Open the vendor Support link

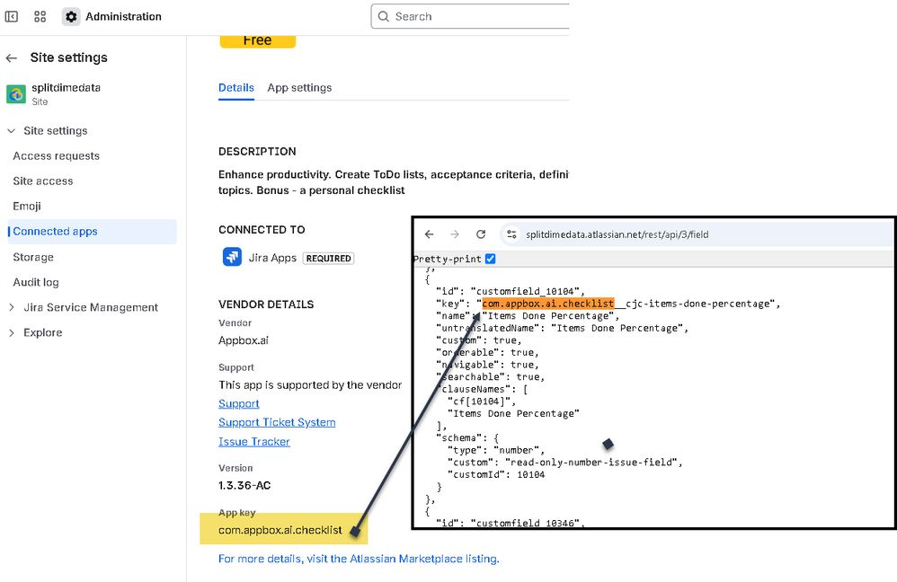tap(238, 403)
